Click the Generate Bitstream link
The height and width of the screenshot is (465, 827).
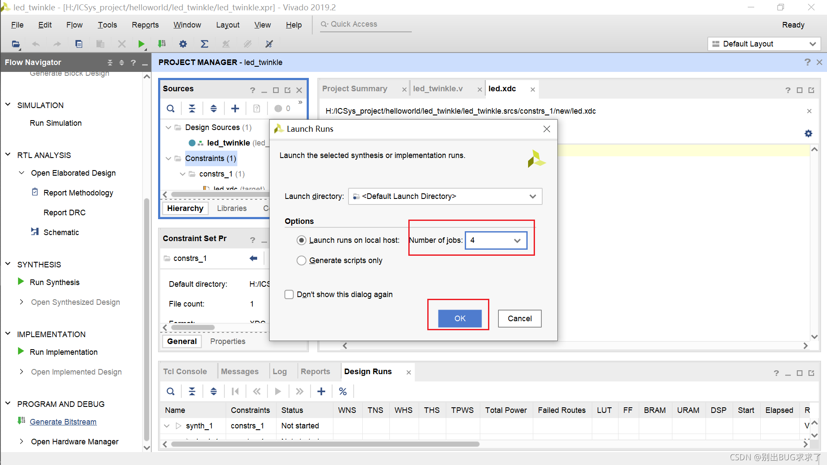pos(63,422)
